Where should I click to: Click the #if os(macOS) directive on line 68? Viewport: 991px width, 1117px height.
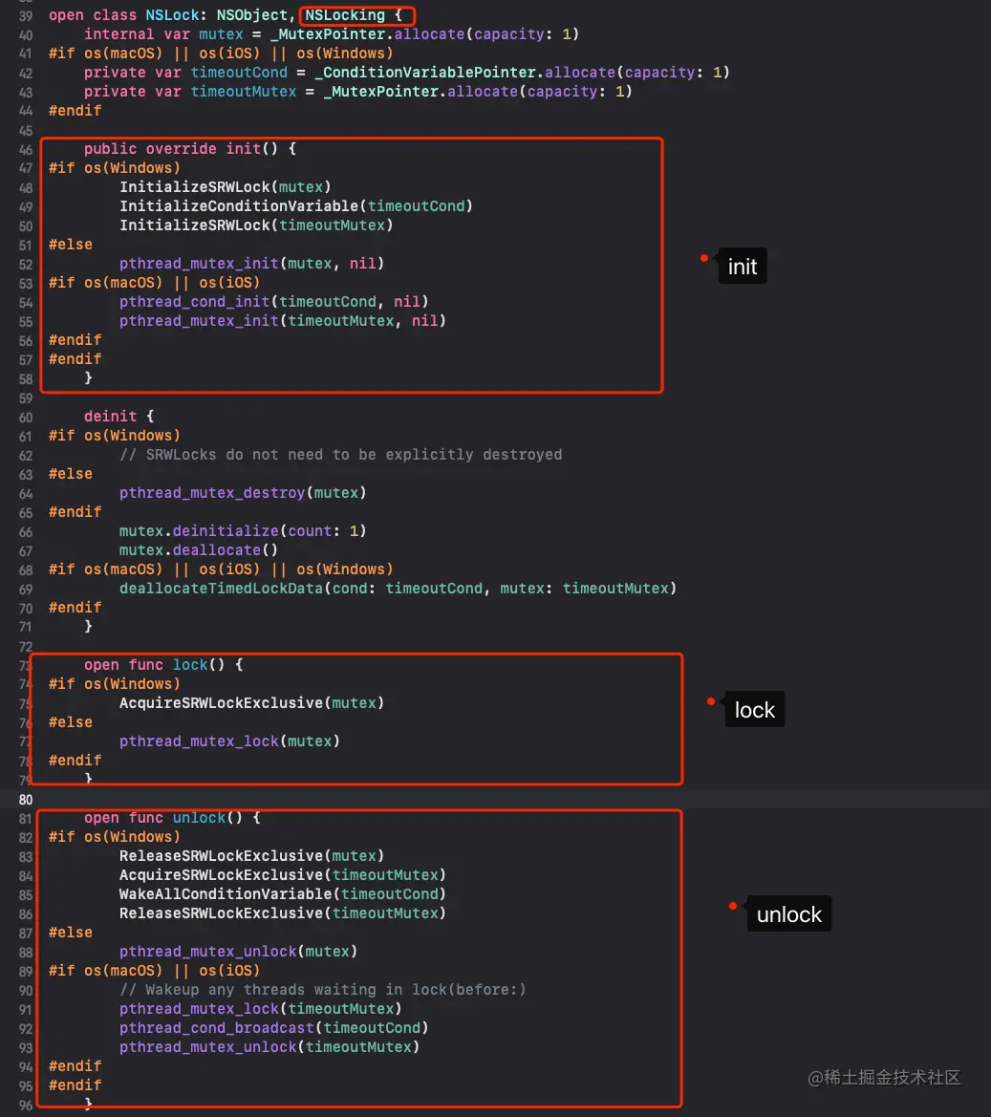click(x=221, y=569)
